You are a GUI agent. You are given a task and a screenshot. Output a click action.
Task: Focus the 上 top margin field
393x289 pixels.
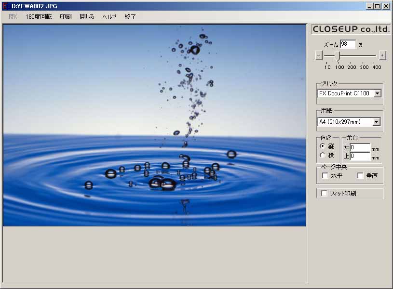tap(360, 156)
